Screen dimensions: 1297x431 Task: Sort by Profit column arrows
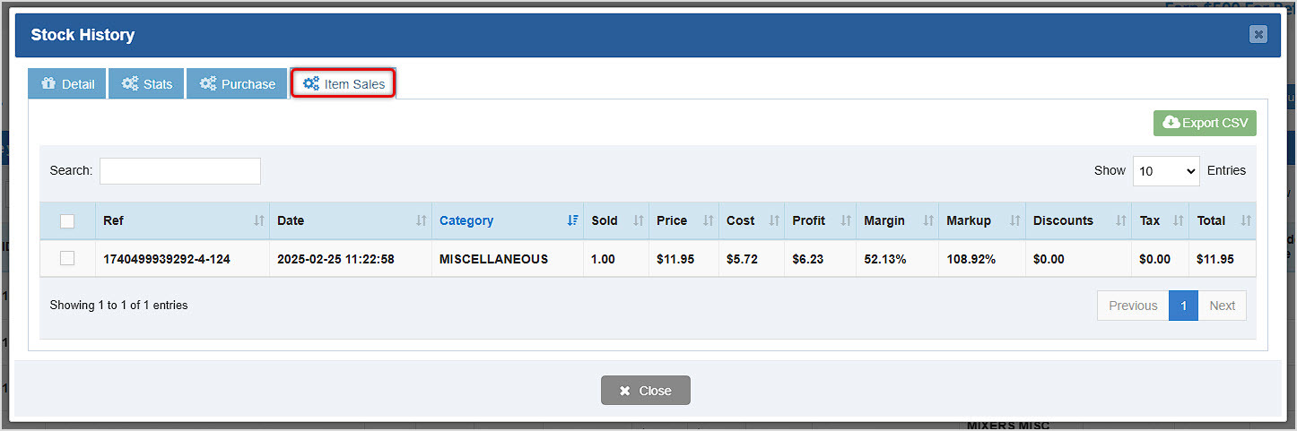point(845,220)
